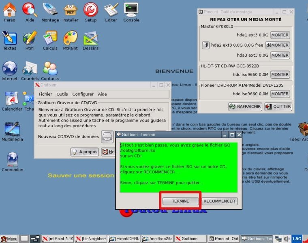Open the Outils menu in Grafburn
The height and width of the screenshot is (243, 308).
click(x=62, y=94)
